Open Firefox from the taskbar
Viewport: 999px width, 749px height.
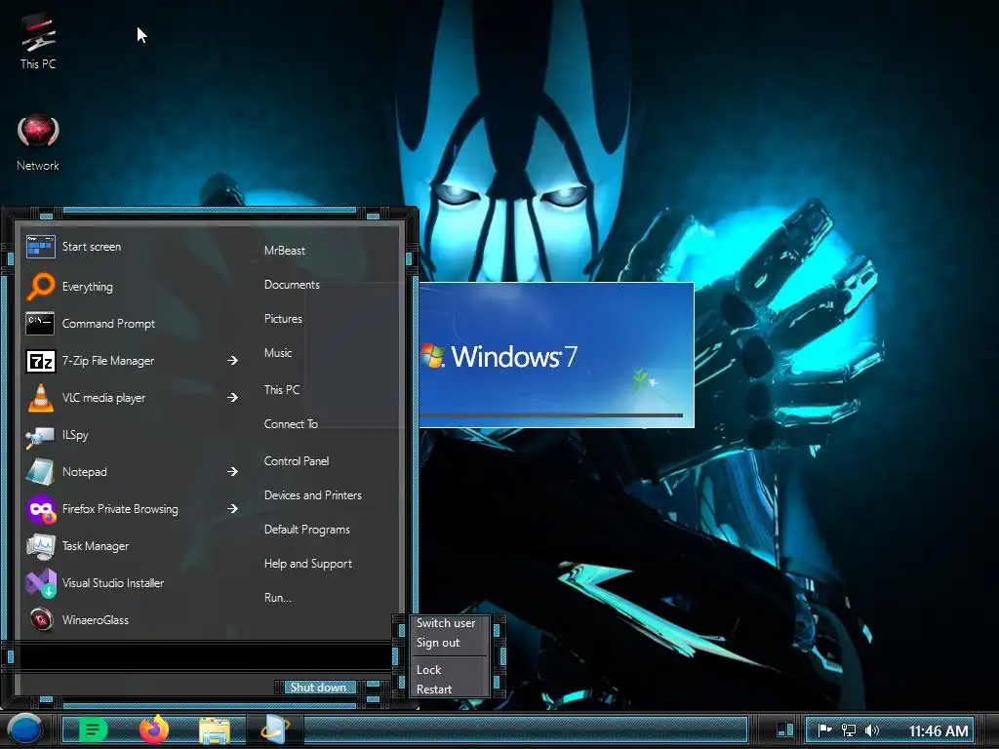pyautogui.click(x=153, y=729)
